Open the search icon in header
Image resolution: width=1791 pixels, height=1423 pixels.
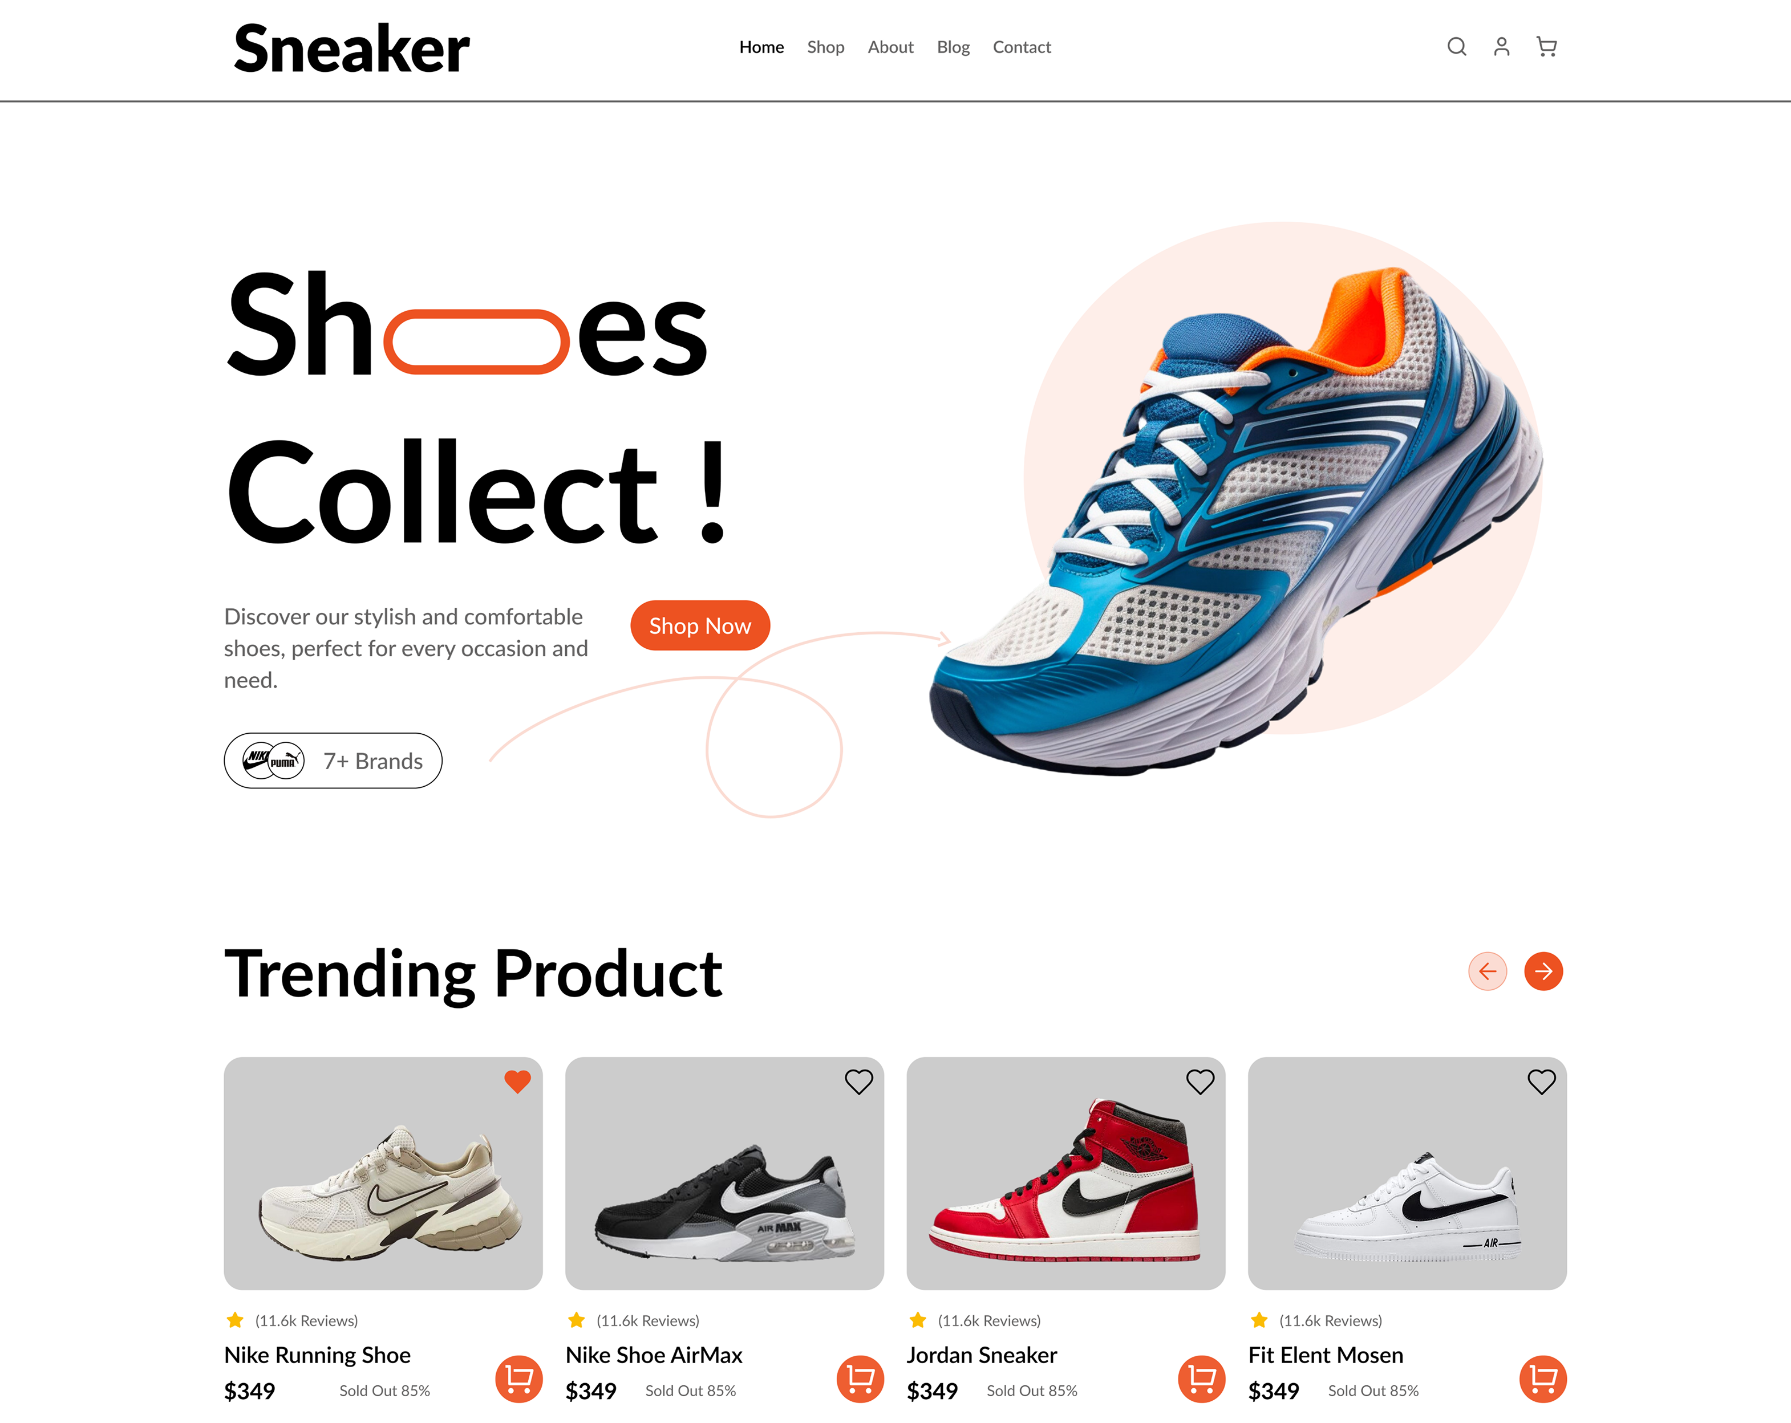tap(1456, 47)
